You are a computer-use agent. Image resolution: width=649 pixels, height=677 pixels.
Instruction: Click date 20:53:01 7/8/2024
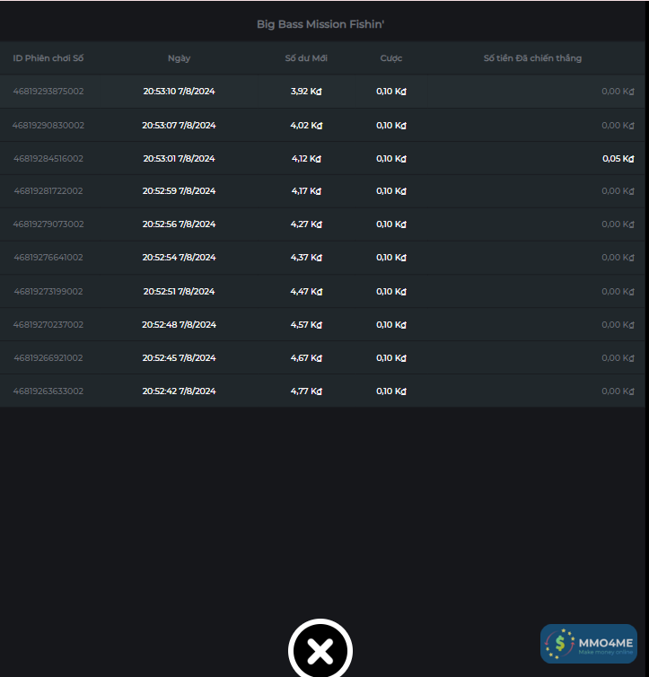[179, 158]
